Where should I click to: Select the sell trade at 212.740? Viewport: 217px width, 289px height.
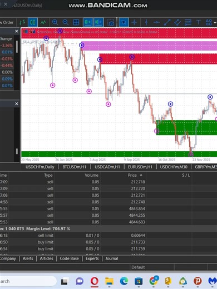pos(108,202)
